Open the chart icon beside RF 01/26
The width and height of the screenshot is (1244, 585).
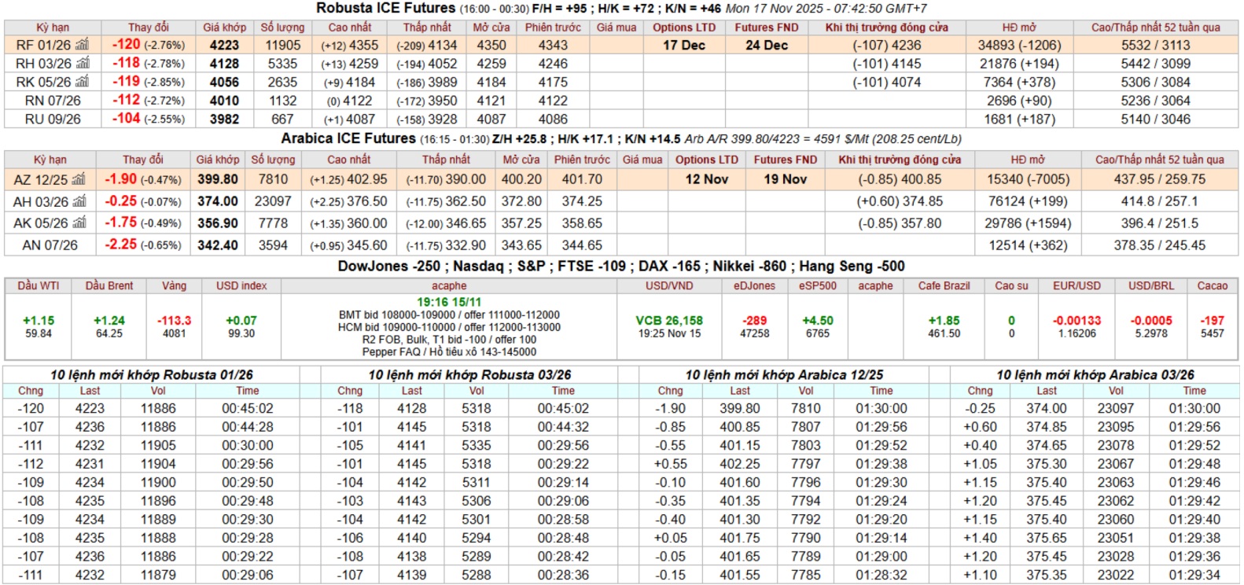[83, 45]
